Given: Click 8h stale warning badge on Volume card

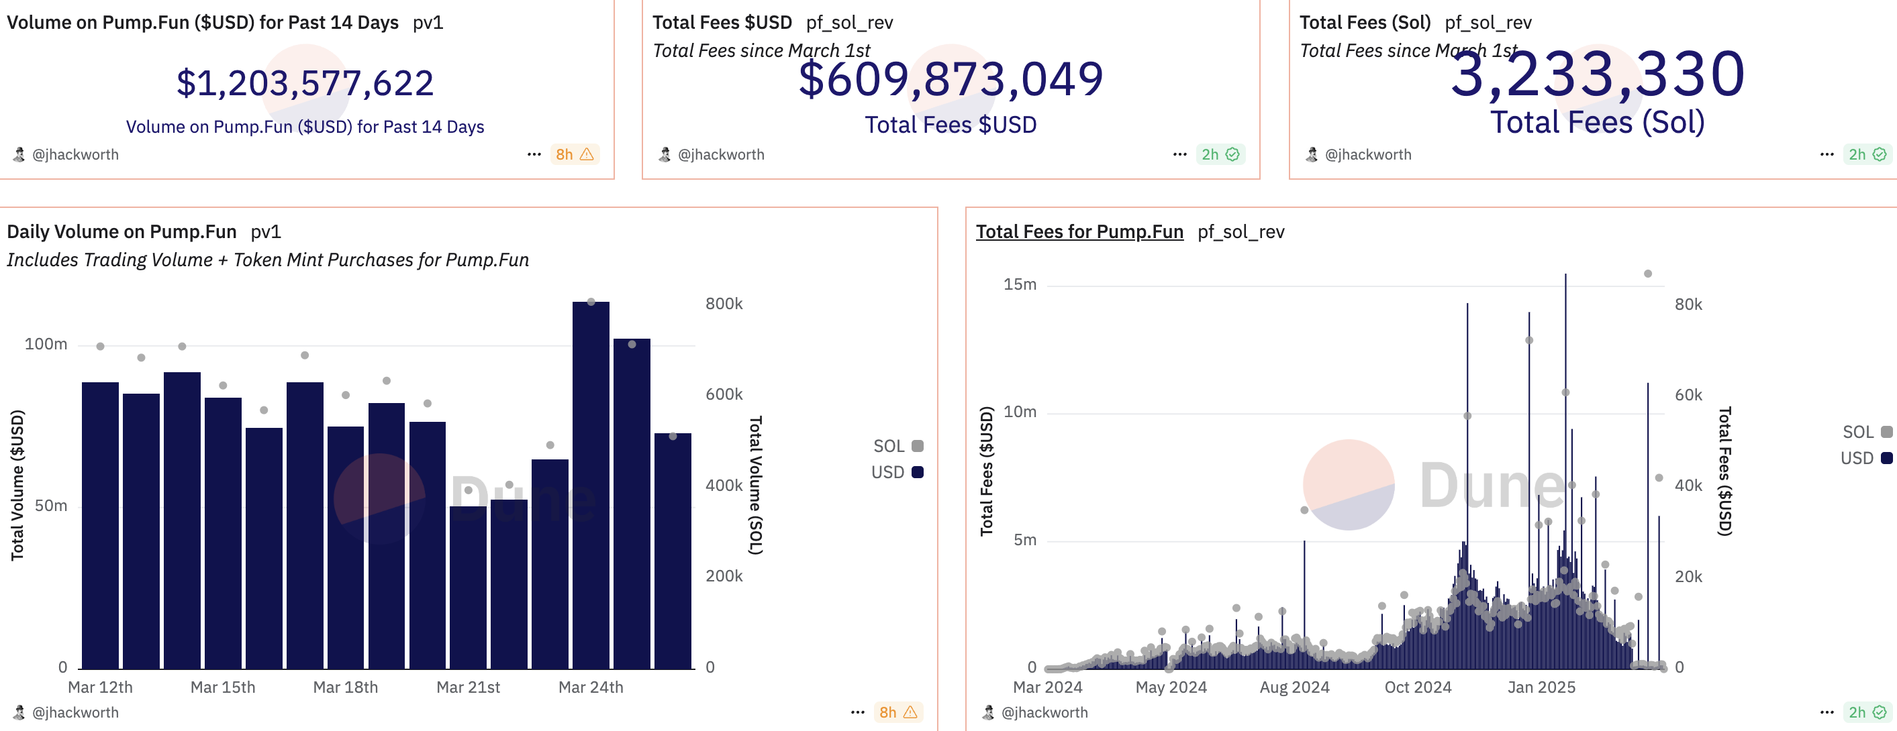Looking at the screenshot, I should click(x=575, y=154).
